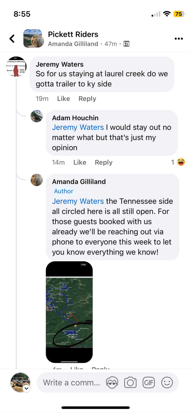The height and width of the screenshot is (413, 191).
Task: Open the three-dot post options menu
Action: pyautogui.click(x=179, y=39)
